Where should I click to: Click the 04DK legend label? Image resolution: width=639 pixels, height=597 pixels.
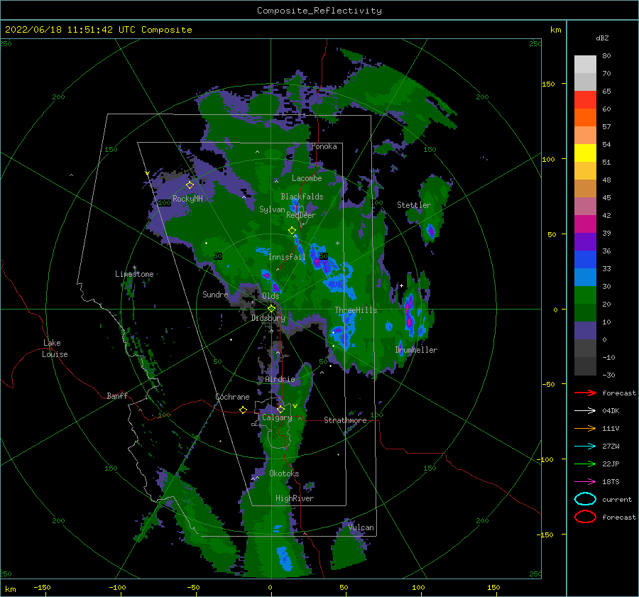pos(611,411)
